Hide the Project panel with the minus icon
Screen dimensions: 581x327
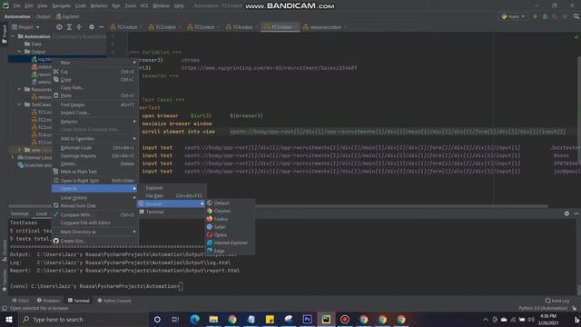click(x=101, y=27)
